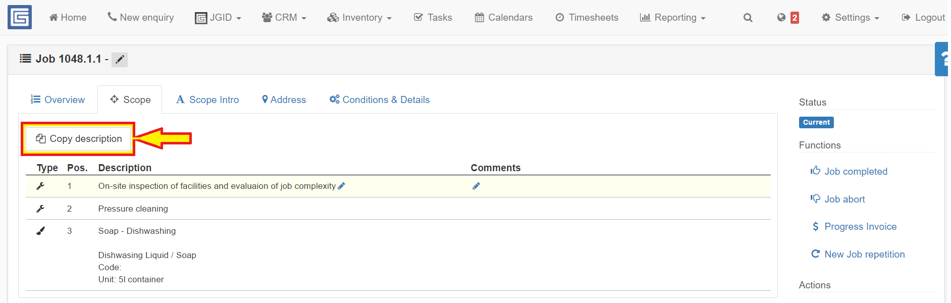Open the blue help question mark tab
This screenshot has height=303, width=951.
coord(942,59)
